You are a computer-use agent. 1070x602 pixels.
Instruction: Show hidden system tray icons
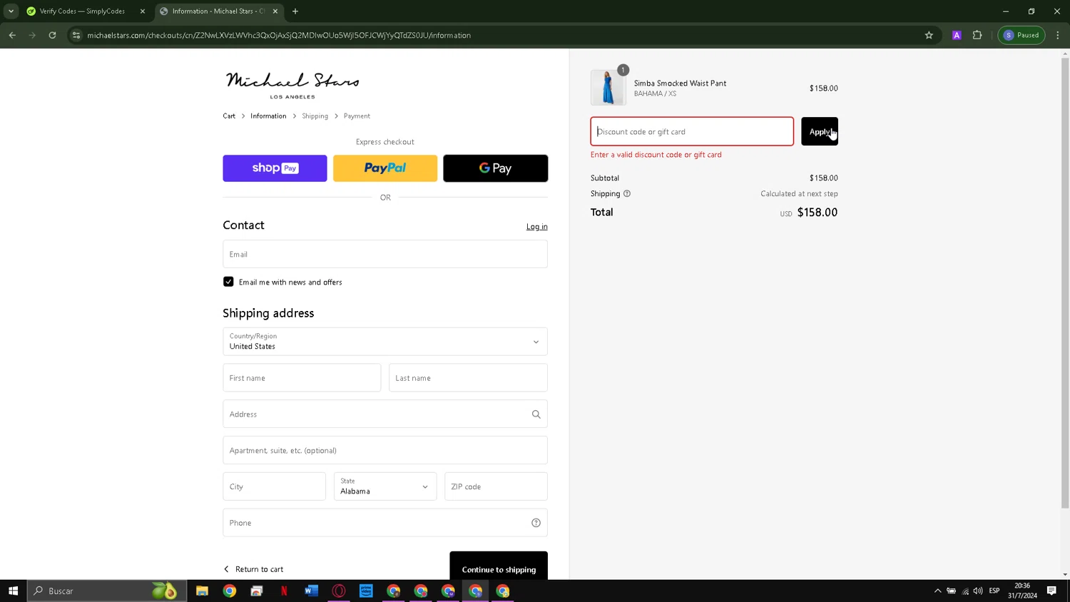coord(937,591)
